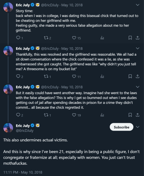Screen dimensions: 144x176
Task: Retweet the 'But it easily could have' tweet
Action: [x=46, y=115]
